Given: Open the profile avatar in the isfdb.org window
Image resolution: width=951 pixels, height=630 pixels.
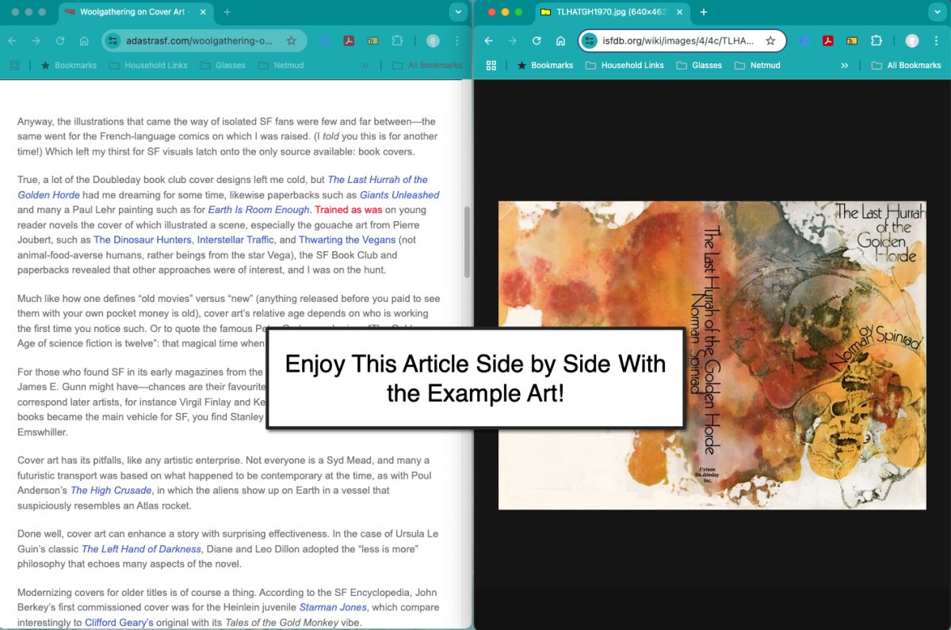Looking at the screenshot, I should pos(912,41).
